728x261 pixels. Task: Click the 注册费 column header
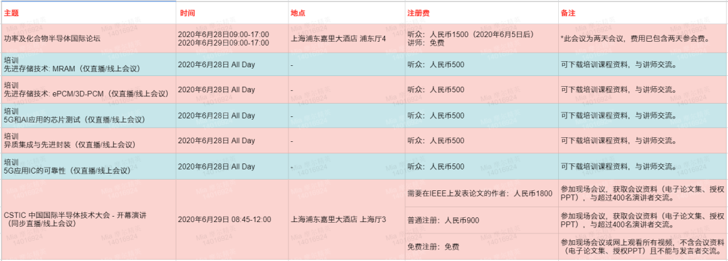pyautogui.click(x=481, y=13)
